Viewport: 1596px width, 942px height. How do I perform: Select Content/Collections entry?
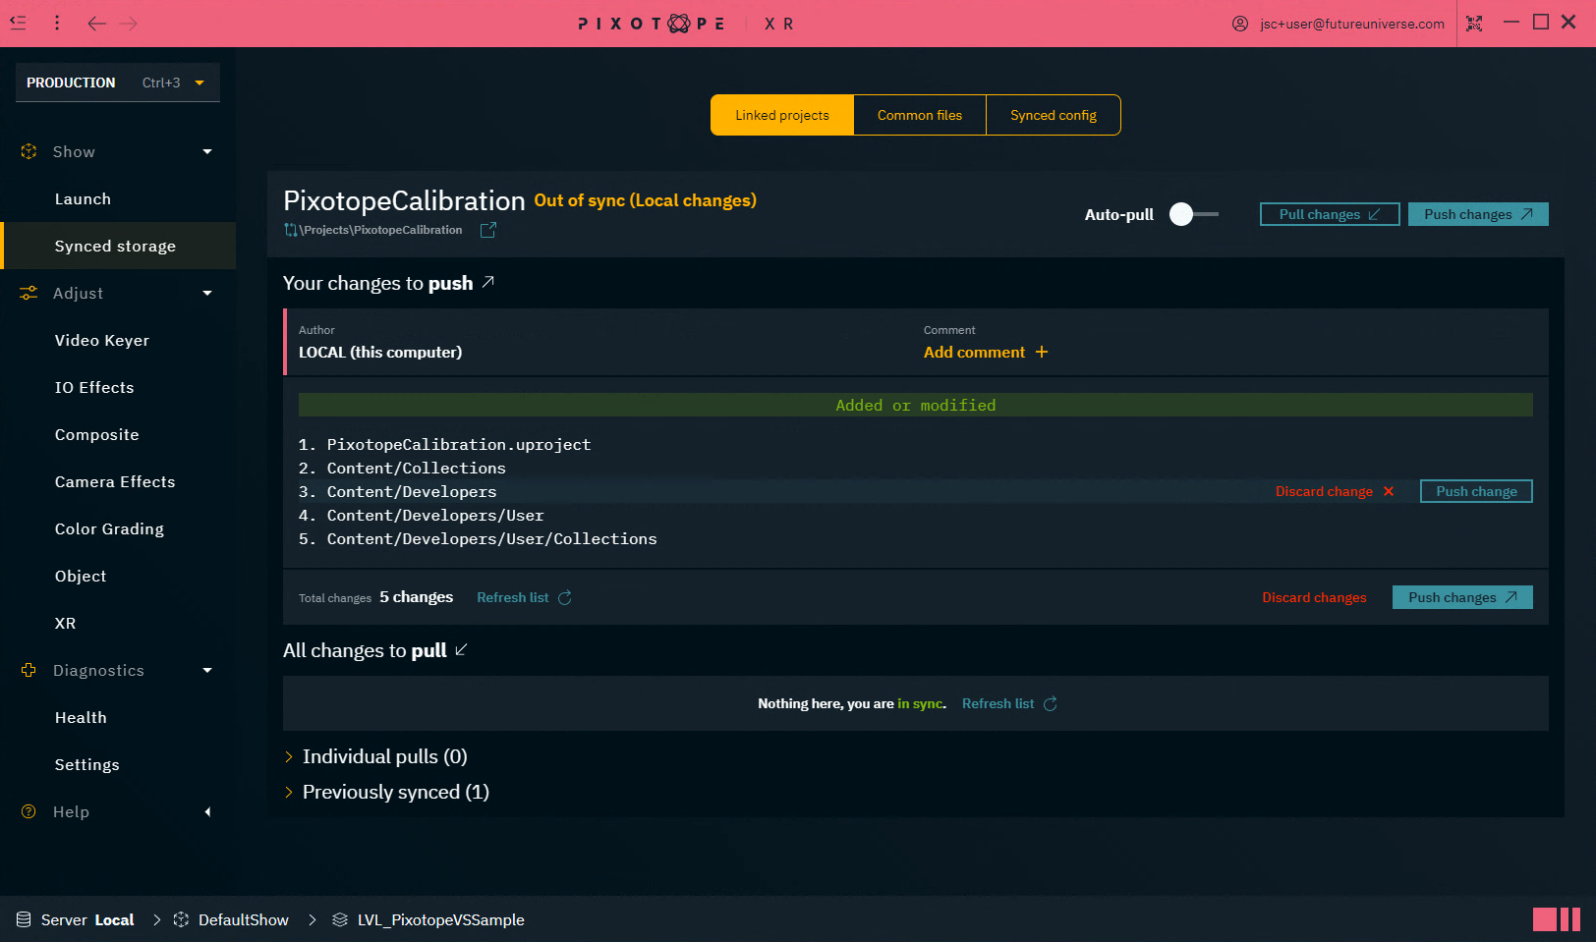pos(417,468)
